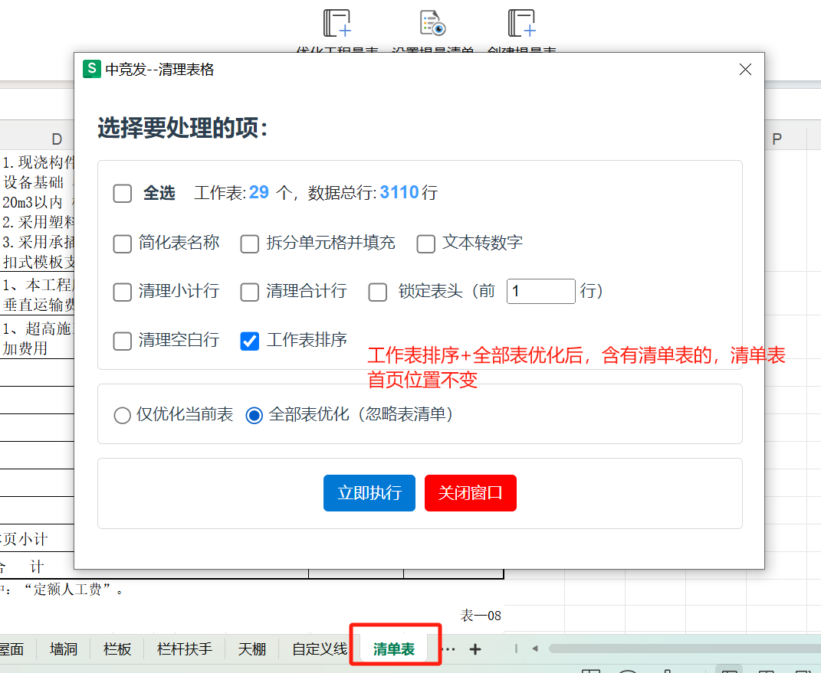Enable 文本转数字 checkbox
The width and height of the screenshot is (821, 673).
pyautogui.click(x=426, y=244)
